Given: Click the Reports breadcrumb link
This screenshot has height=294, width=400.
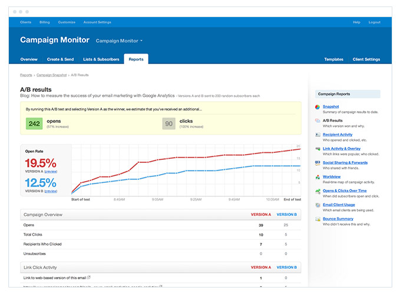Looking at the screenshot, I should coord(26,75).
